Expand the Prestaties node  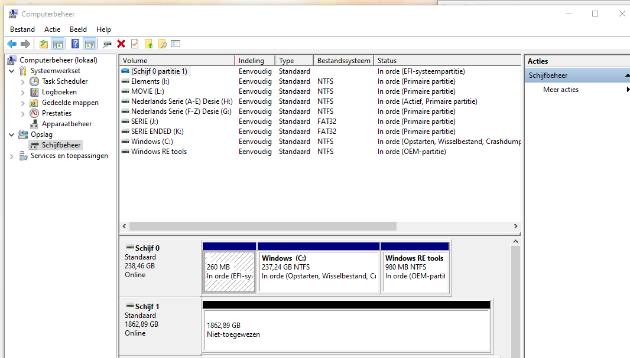pos(23,113)
